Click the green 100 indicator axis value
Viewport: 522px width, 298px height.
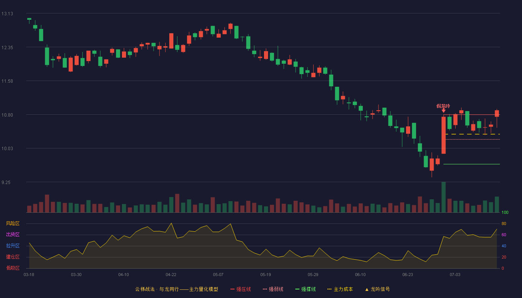click(505, 213)
